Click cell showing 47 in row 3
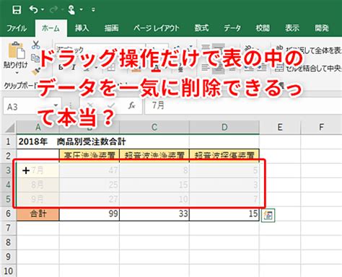Viewport: 342px width, 277px height. pos(89,170)
